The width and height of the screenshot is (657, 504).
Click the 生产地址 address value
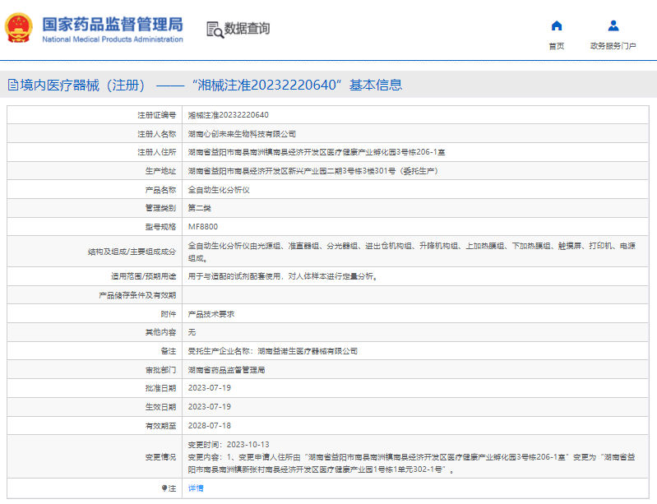point(313,171)
